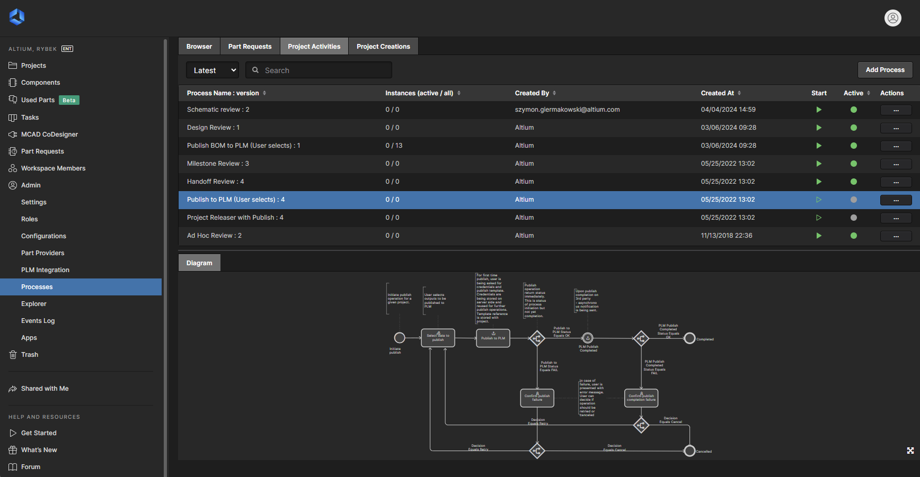Sort by Process Name : version column
The width and height of the screenshot is (920, 477).
[x=226, y=93]
